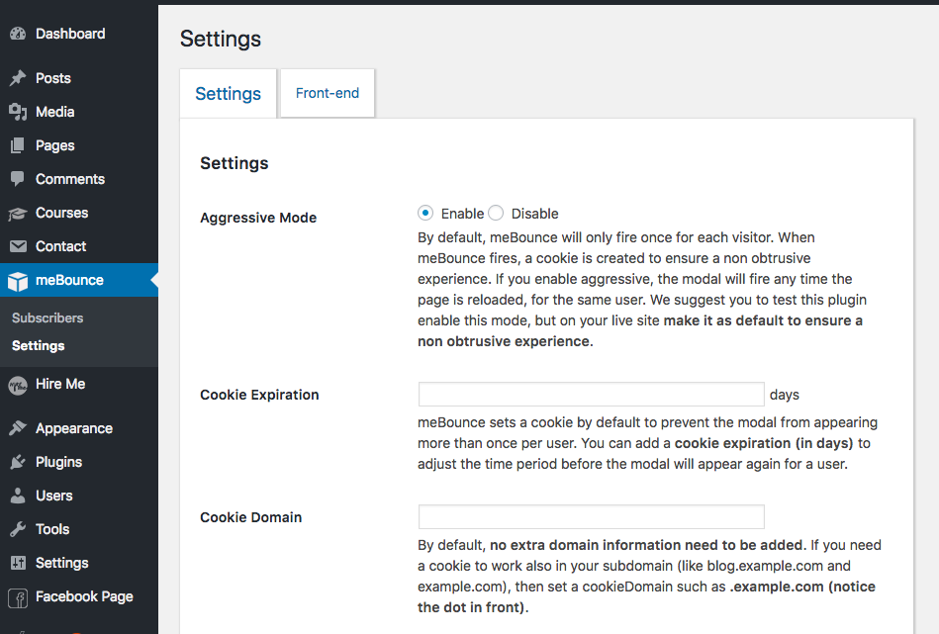The image size is (939, 634).
Task: Click the Posts pushpin icon
Action: click(x=18, y=78)
